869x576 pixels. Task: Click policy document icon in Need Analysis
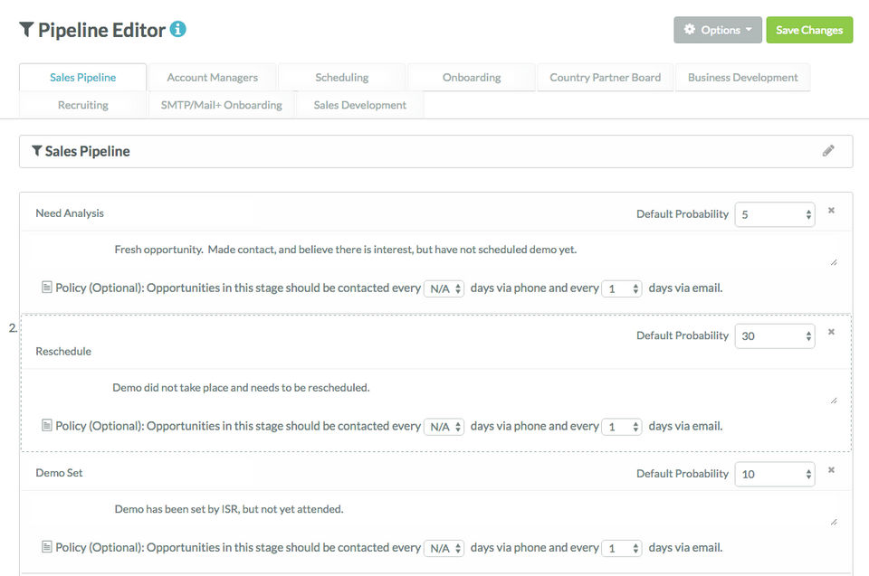click(x=47, y=288)
